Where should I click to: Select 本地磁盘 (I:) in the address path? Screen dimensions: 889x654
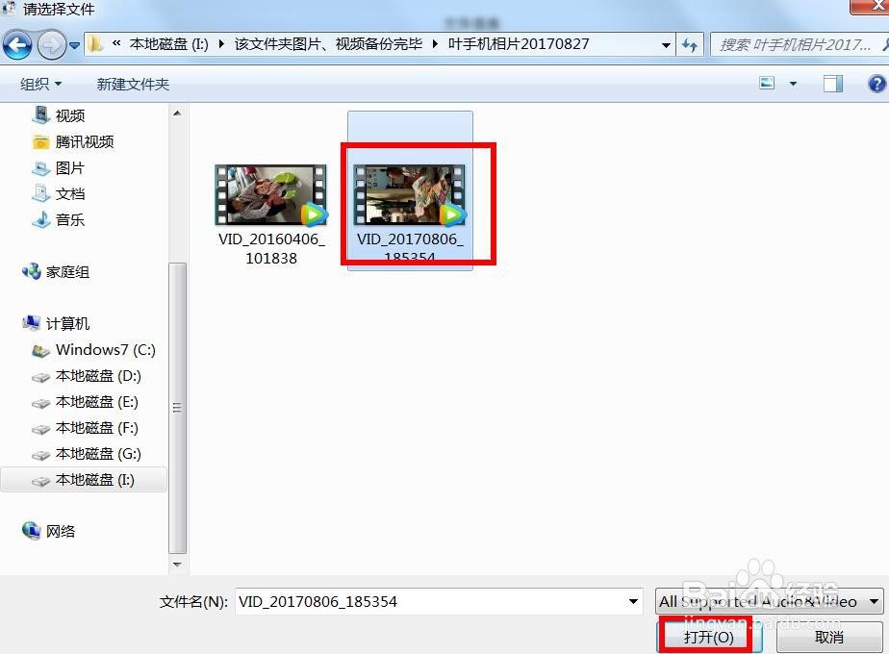click(x=169, y=44)
